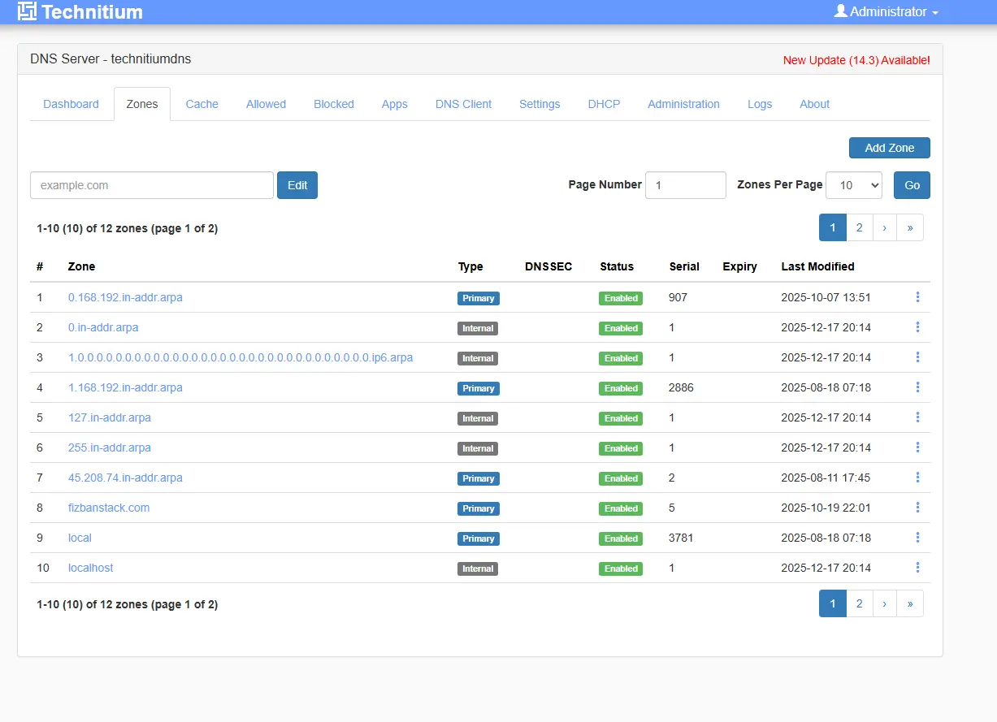The width and height of the screenshot is (997, 722).
Task: Click the Add Zone button
Action: pos(890,148)
